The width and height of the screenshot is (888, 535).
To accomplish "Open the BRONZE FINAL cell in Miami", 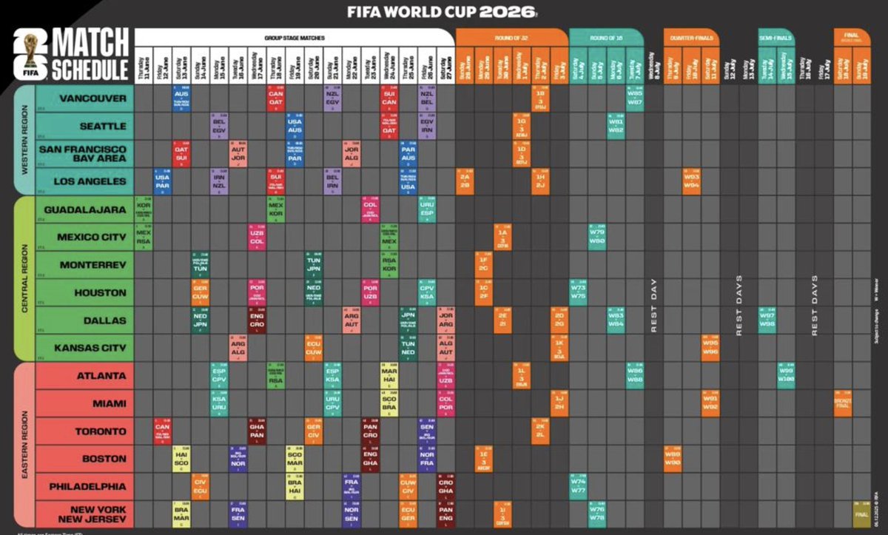I will (x=844, y=404).
